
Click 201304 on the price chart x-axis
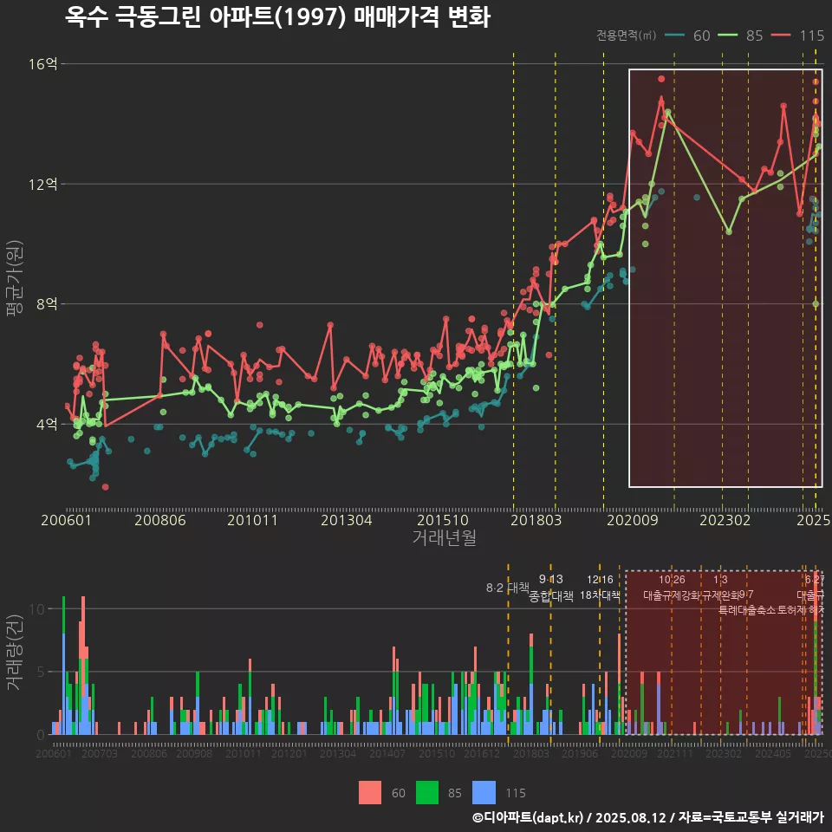pos(347,520)
